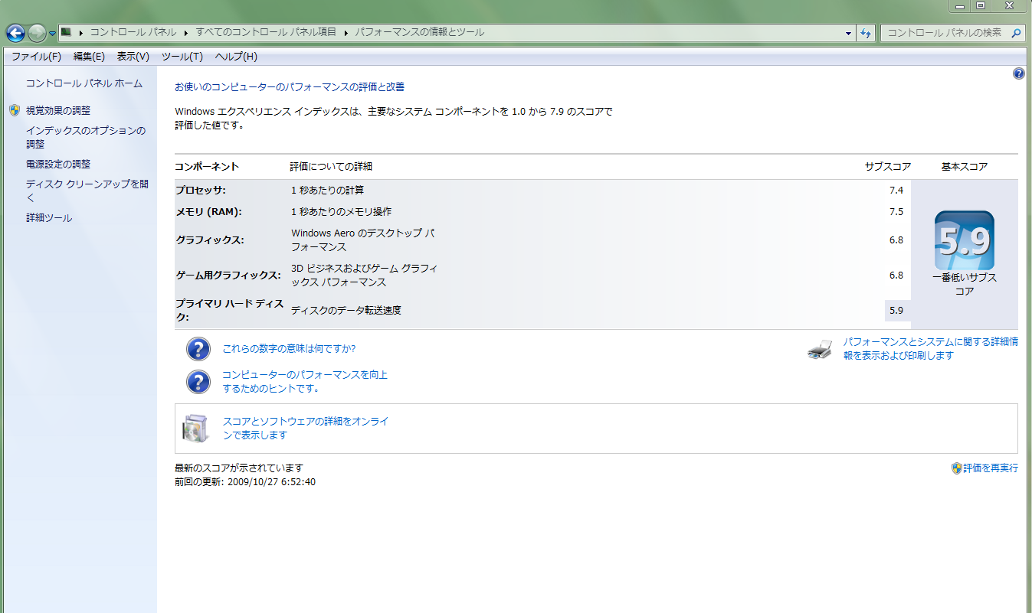Click the メモリ (RAM): row label

208,211
